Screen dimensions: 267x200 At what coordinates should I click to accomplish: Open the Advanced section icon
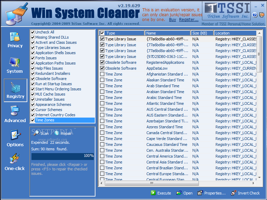(x=15, y=111)
